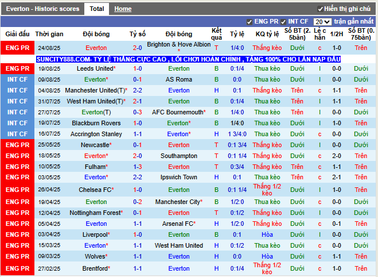Viewport: 378px width, 277px height.
Task: Click the Giải đấu column header
Action: tap(17, 34)
